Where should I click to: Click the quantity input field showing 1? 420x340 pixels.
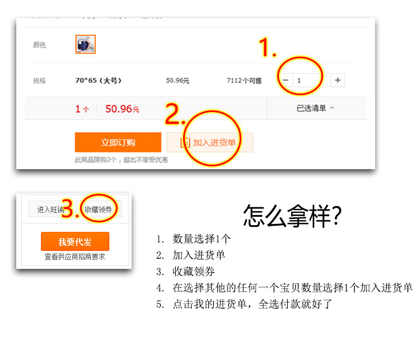pyautogui.click(x=312, y=80)
